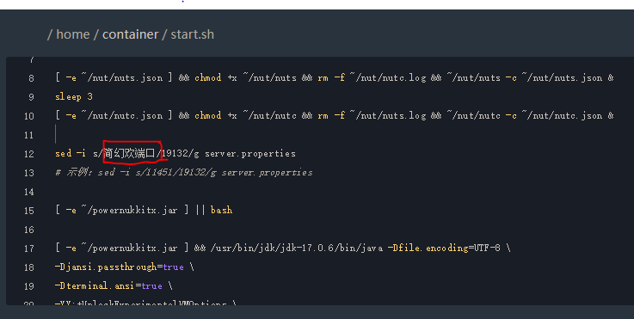The height and width of the screenshot is (319, 634).
Task: Click line number 12 in gutter
Action: [29, 154]
